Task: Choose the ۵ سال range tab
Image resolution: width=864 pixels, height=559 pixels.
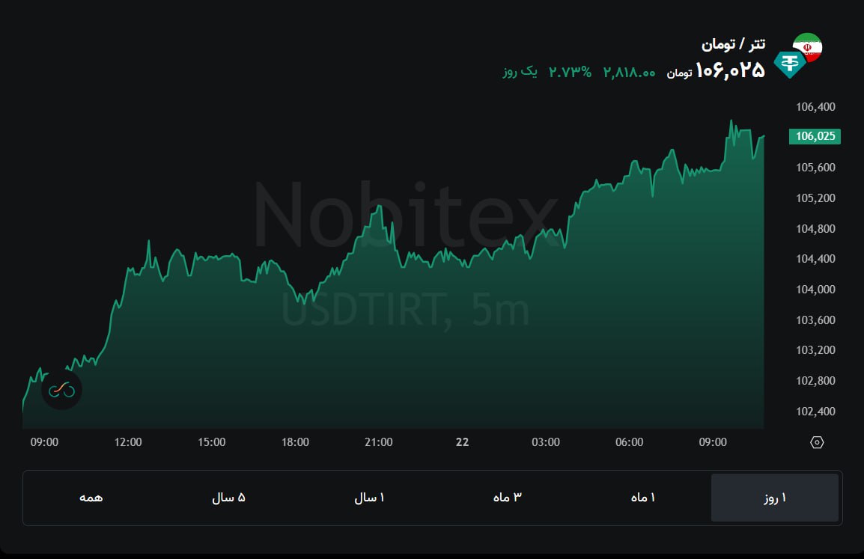Action: 228,498
